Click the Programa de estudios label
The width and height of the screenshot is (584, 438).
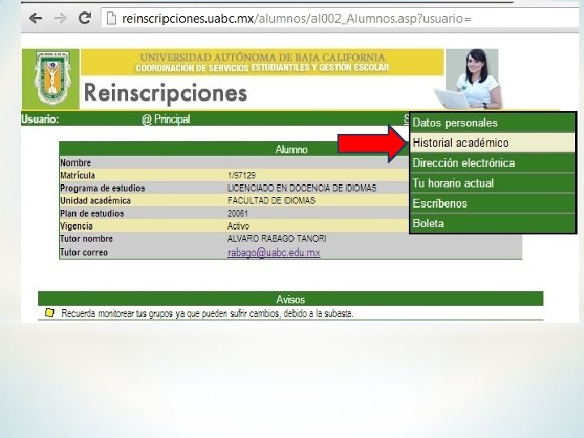(x=102, y=188)
